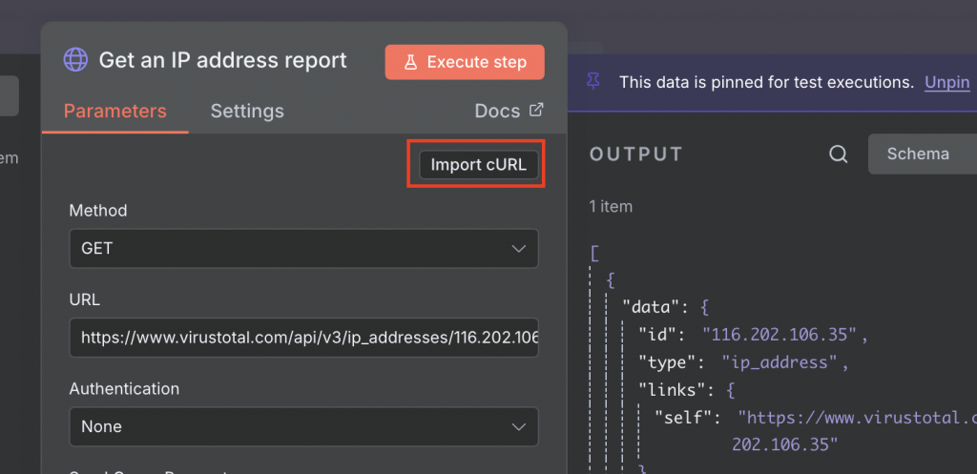Click the search magnifier in the Output panel
977x474 pixels.
click(x=838, y=155)
